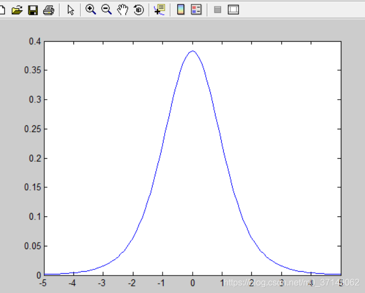This screenshot has height=293, width=365.
Task: Click the New Figure icon
Action: [2, 10]
